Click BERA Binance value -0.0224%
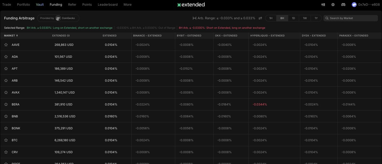382x164 pixels. [142, 104]
